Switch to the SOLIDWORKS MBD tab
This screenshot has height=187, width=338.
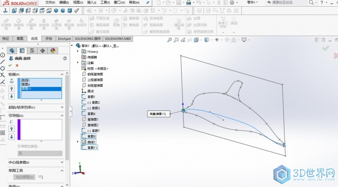(118, 38)
